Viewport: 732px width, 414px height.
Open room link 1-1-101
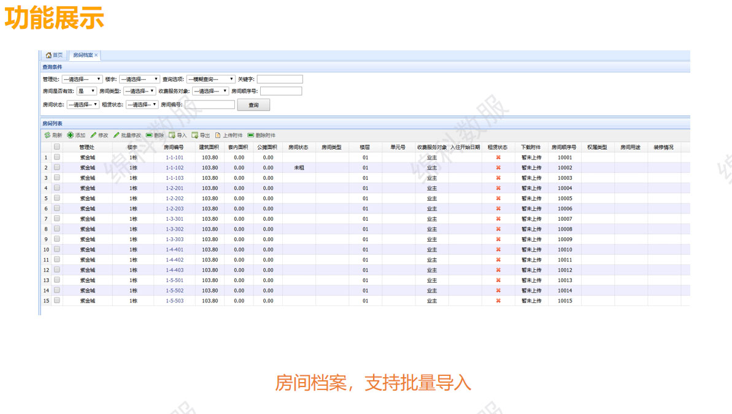coord(175,158)
